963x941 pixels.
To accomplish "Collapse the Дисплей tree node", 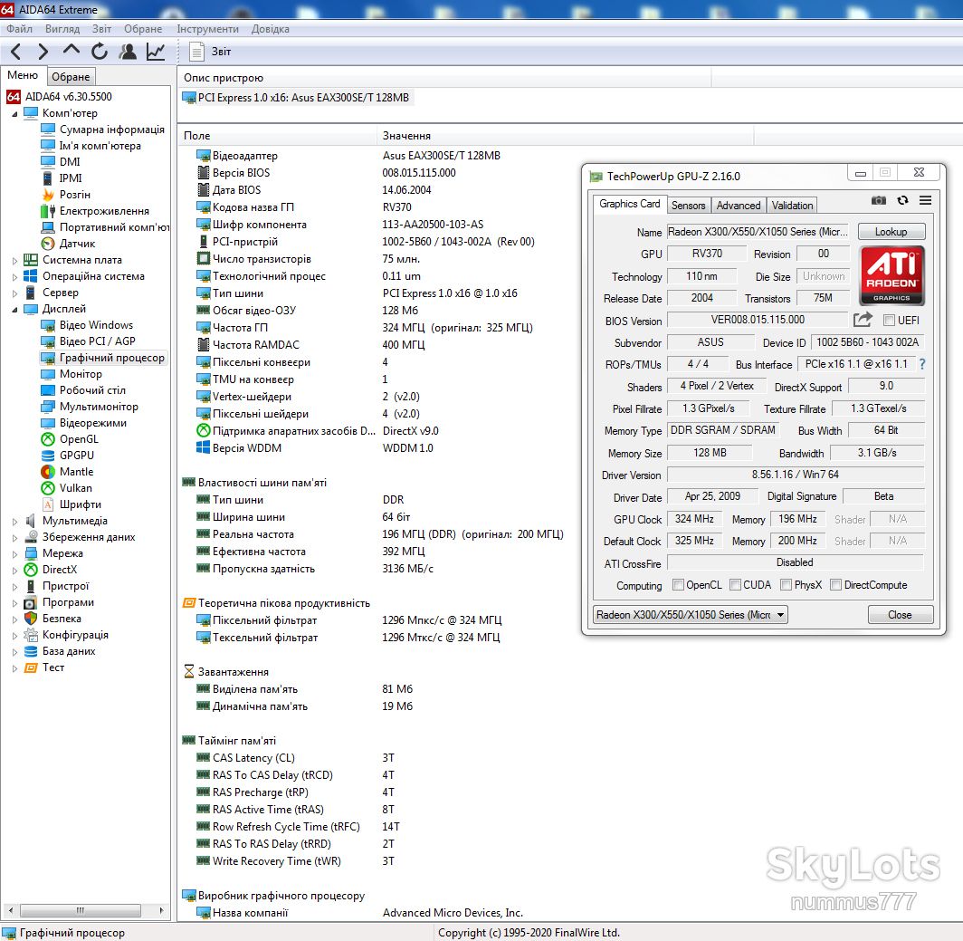I will [x=14, y=309].
